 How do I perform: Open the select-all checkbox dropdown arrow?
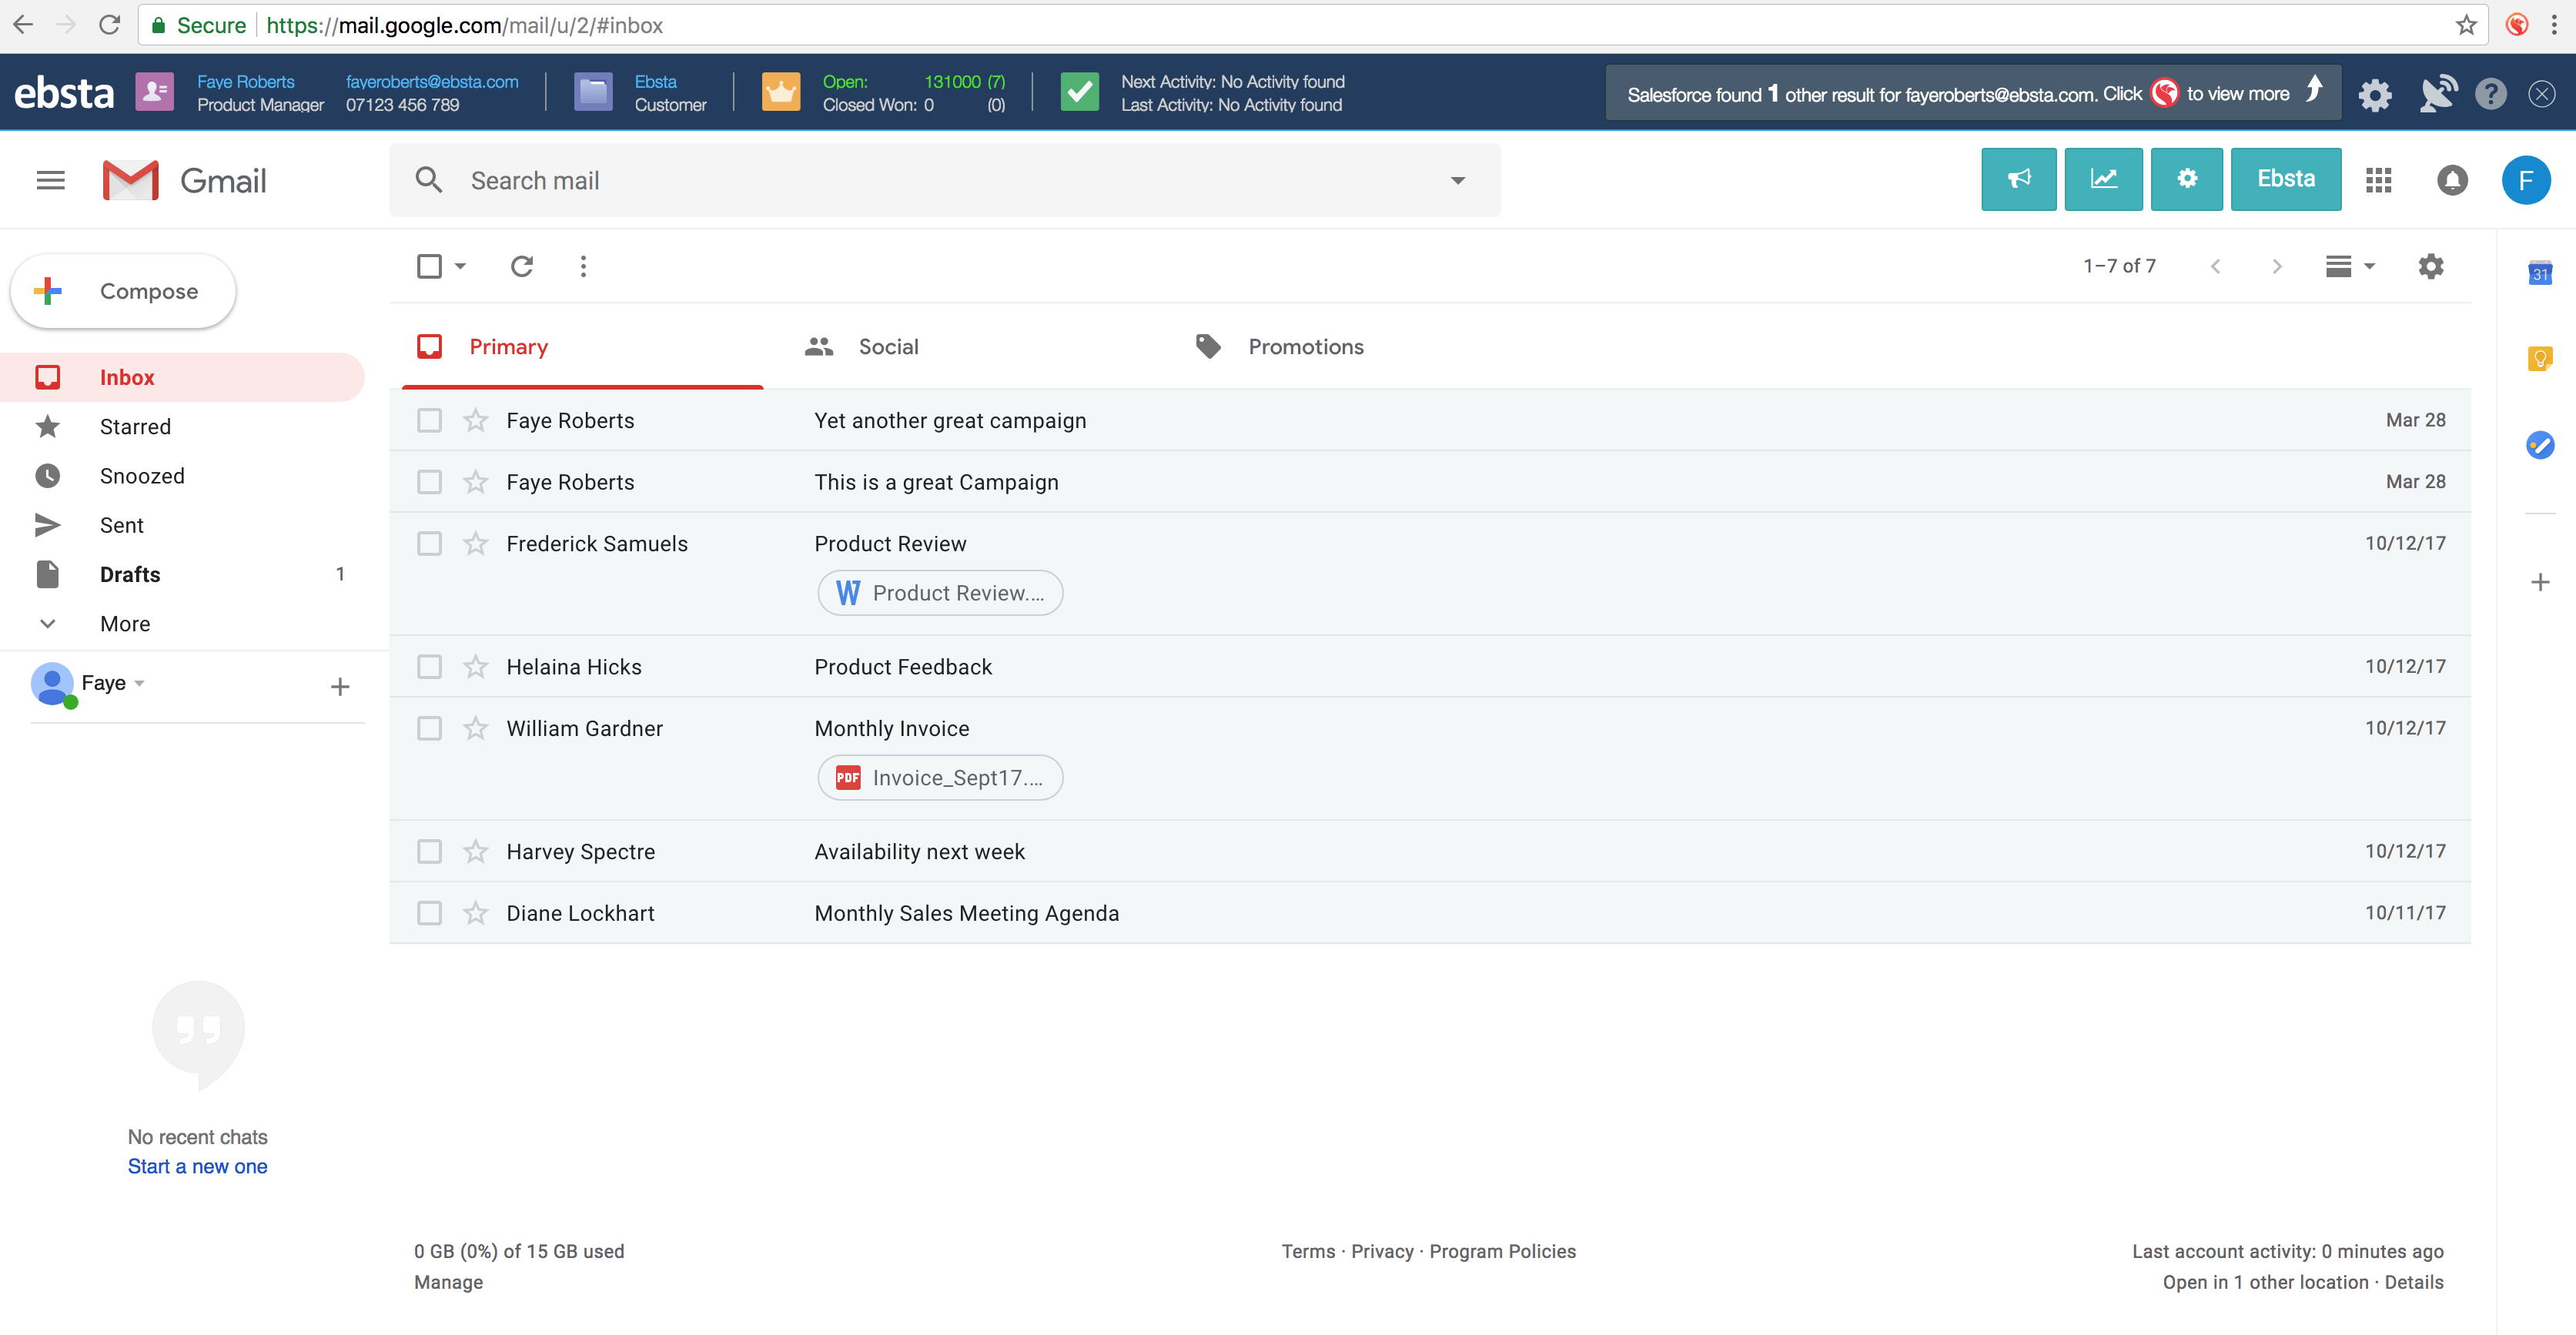tap(460, 266)
